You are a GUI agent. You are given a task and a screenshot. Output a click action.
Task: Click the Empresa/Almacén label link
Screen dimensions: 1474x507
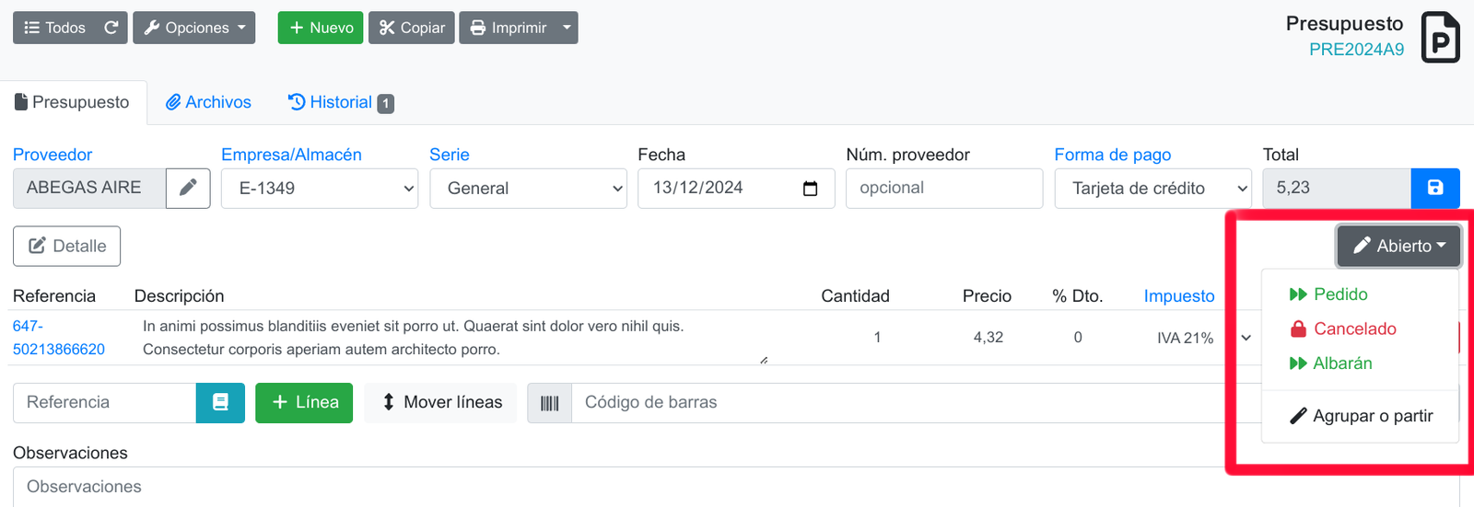291,155
